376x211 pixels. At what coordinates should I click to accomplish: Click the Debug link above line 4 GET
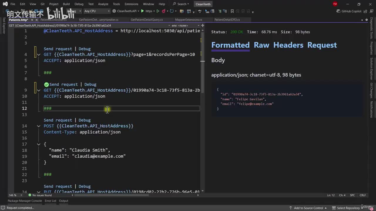(84, 49)
